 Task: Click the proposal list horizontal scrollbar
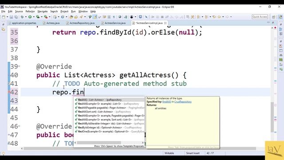click(99, 143)
